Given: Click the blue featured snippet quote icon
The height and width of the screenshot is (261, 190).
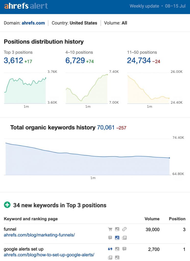Looking at the screenshot, I should [110, 249].
